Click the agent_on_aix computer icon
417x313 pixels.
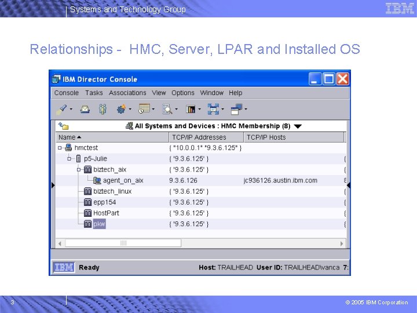click(97, 180)
